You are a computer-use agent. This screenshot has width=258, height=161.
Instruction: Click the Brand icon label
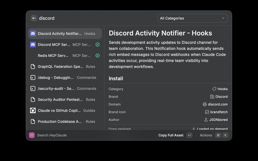click(117, 112)
